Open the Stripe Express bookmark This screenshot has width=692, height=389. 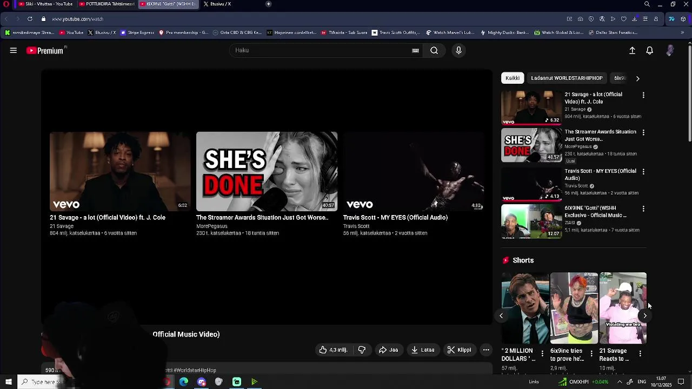point(137,32)
